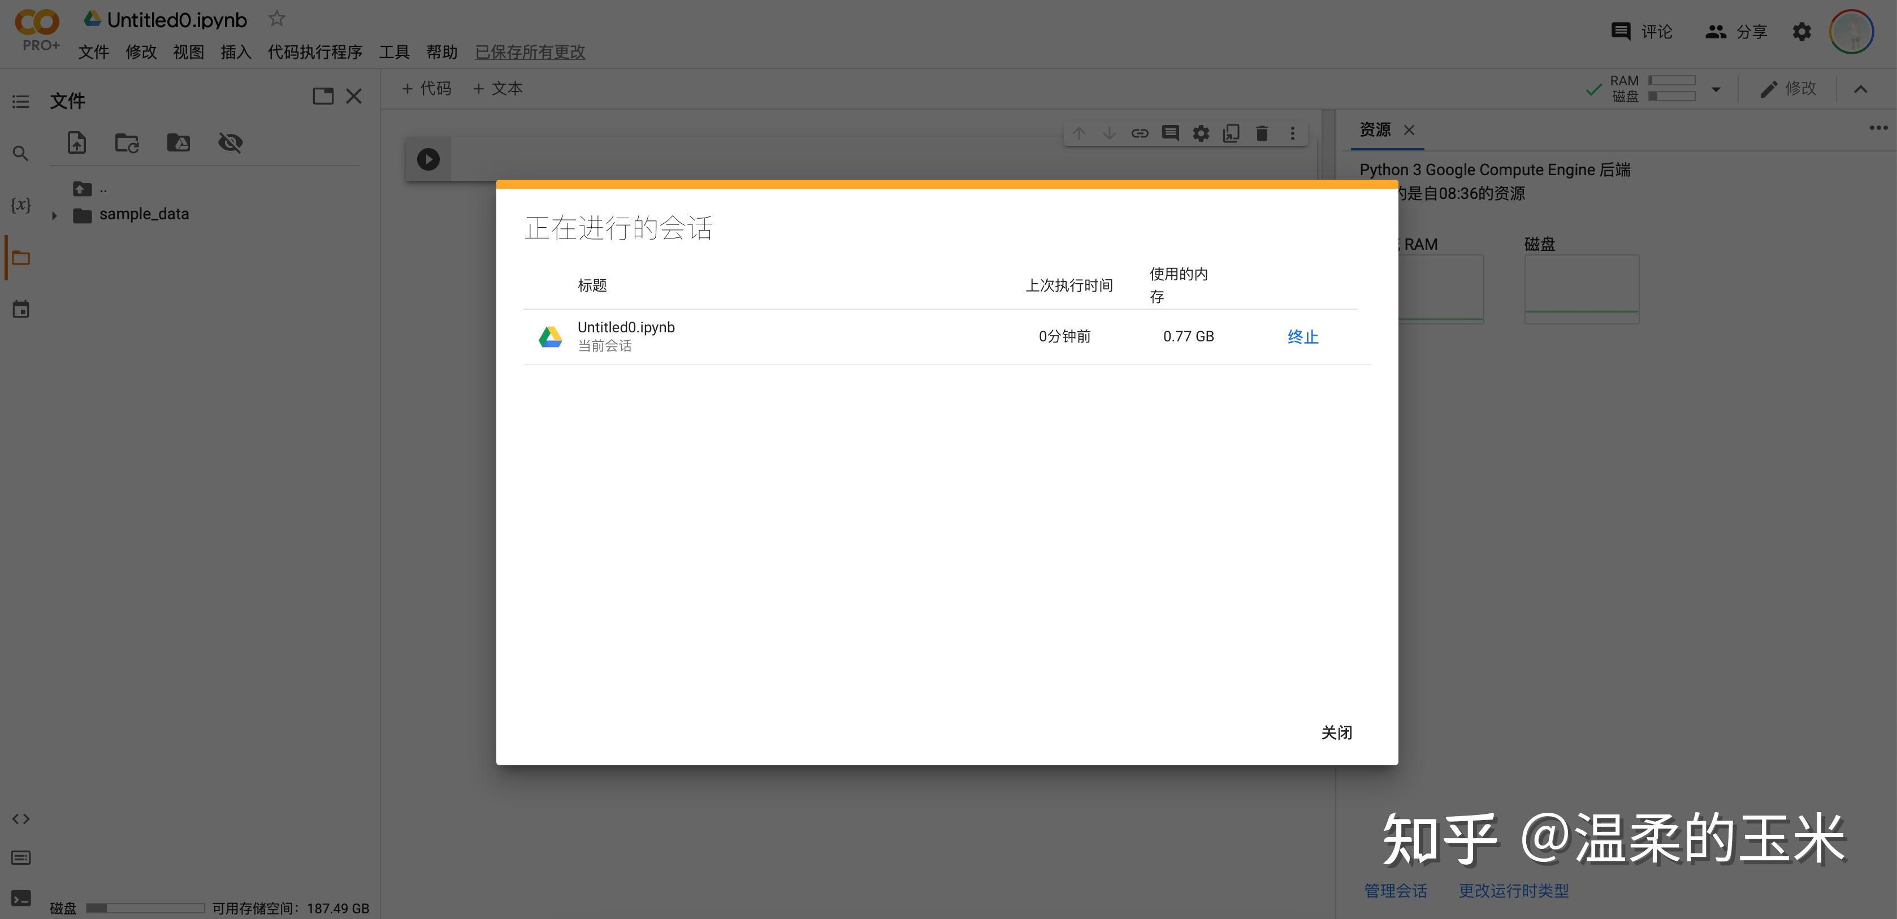Viewport: 1897px width, 919px height.
Task: Copy the current cell
Action: coord(1231,133)
